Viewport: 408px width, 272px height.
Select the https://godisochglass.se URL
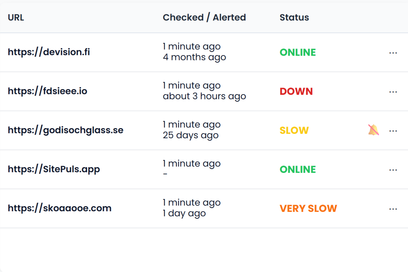tap(66, 130)
